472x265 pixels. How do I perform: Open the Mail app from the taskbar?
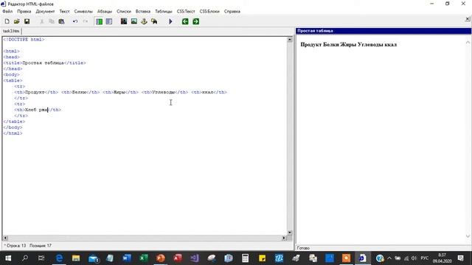93,258
